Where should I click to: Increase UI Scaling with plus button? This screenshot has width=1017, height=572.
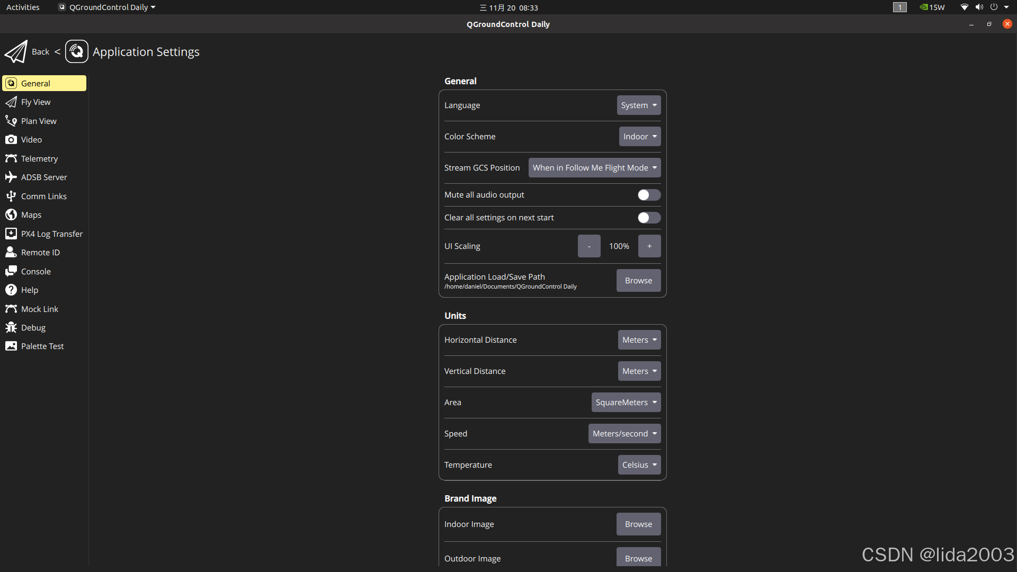point(649,246)
